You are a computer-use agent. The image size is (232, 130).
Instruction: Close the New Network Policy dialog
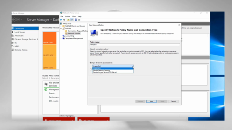pos(179,25)
